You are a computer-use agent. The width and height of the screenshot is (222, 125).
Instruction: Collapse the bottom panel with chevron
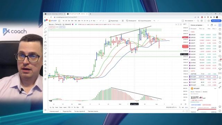click(183, 111)
